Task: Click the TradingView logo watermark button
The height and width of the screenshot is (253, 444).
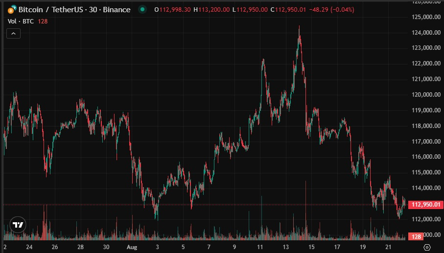Action: 18,225
